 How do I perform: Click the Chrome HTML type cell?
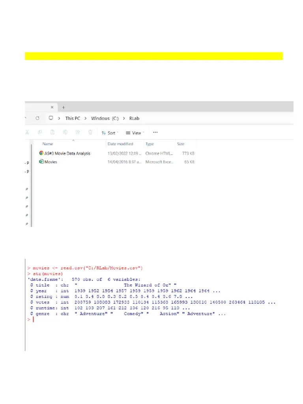pyautogui.click(x=159, y=153)
